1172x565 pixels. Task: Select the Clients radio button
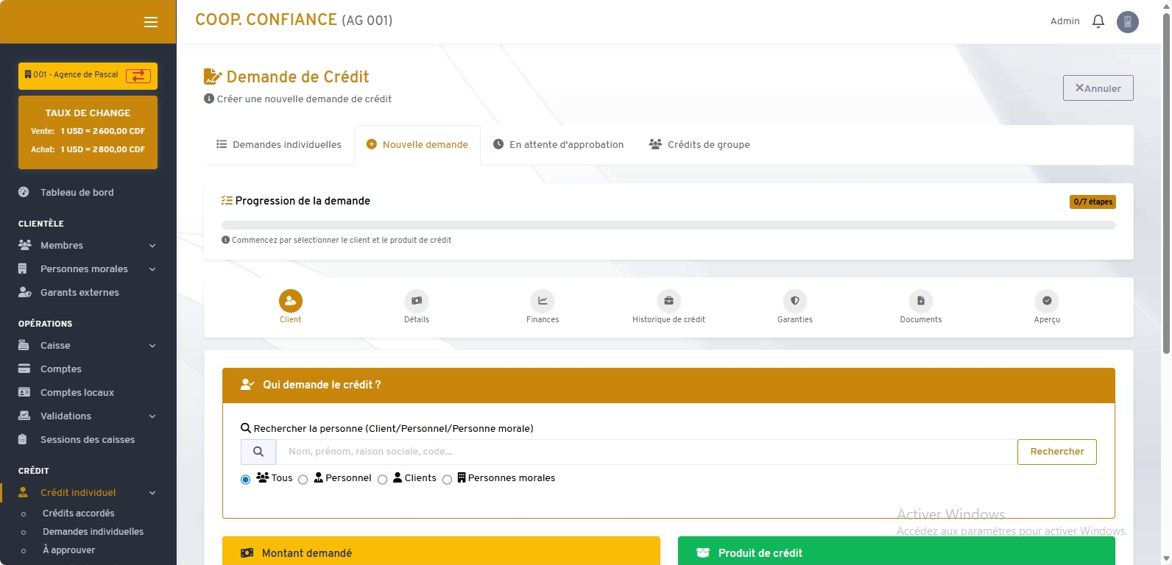click(x=382, y=480)
